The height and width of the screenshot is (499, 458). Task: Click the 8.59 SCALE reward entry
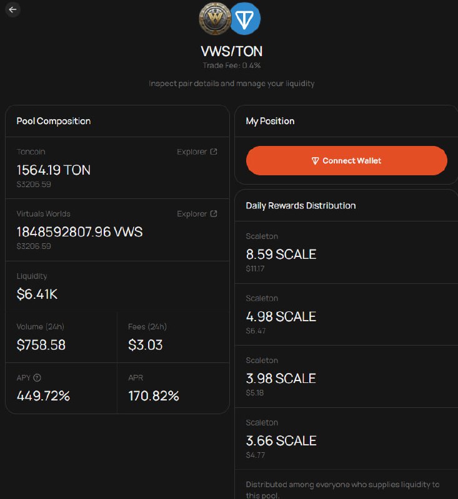(281, 254)
